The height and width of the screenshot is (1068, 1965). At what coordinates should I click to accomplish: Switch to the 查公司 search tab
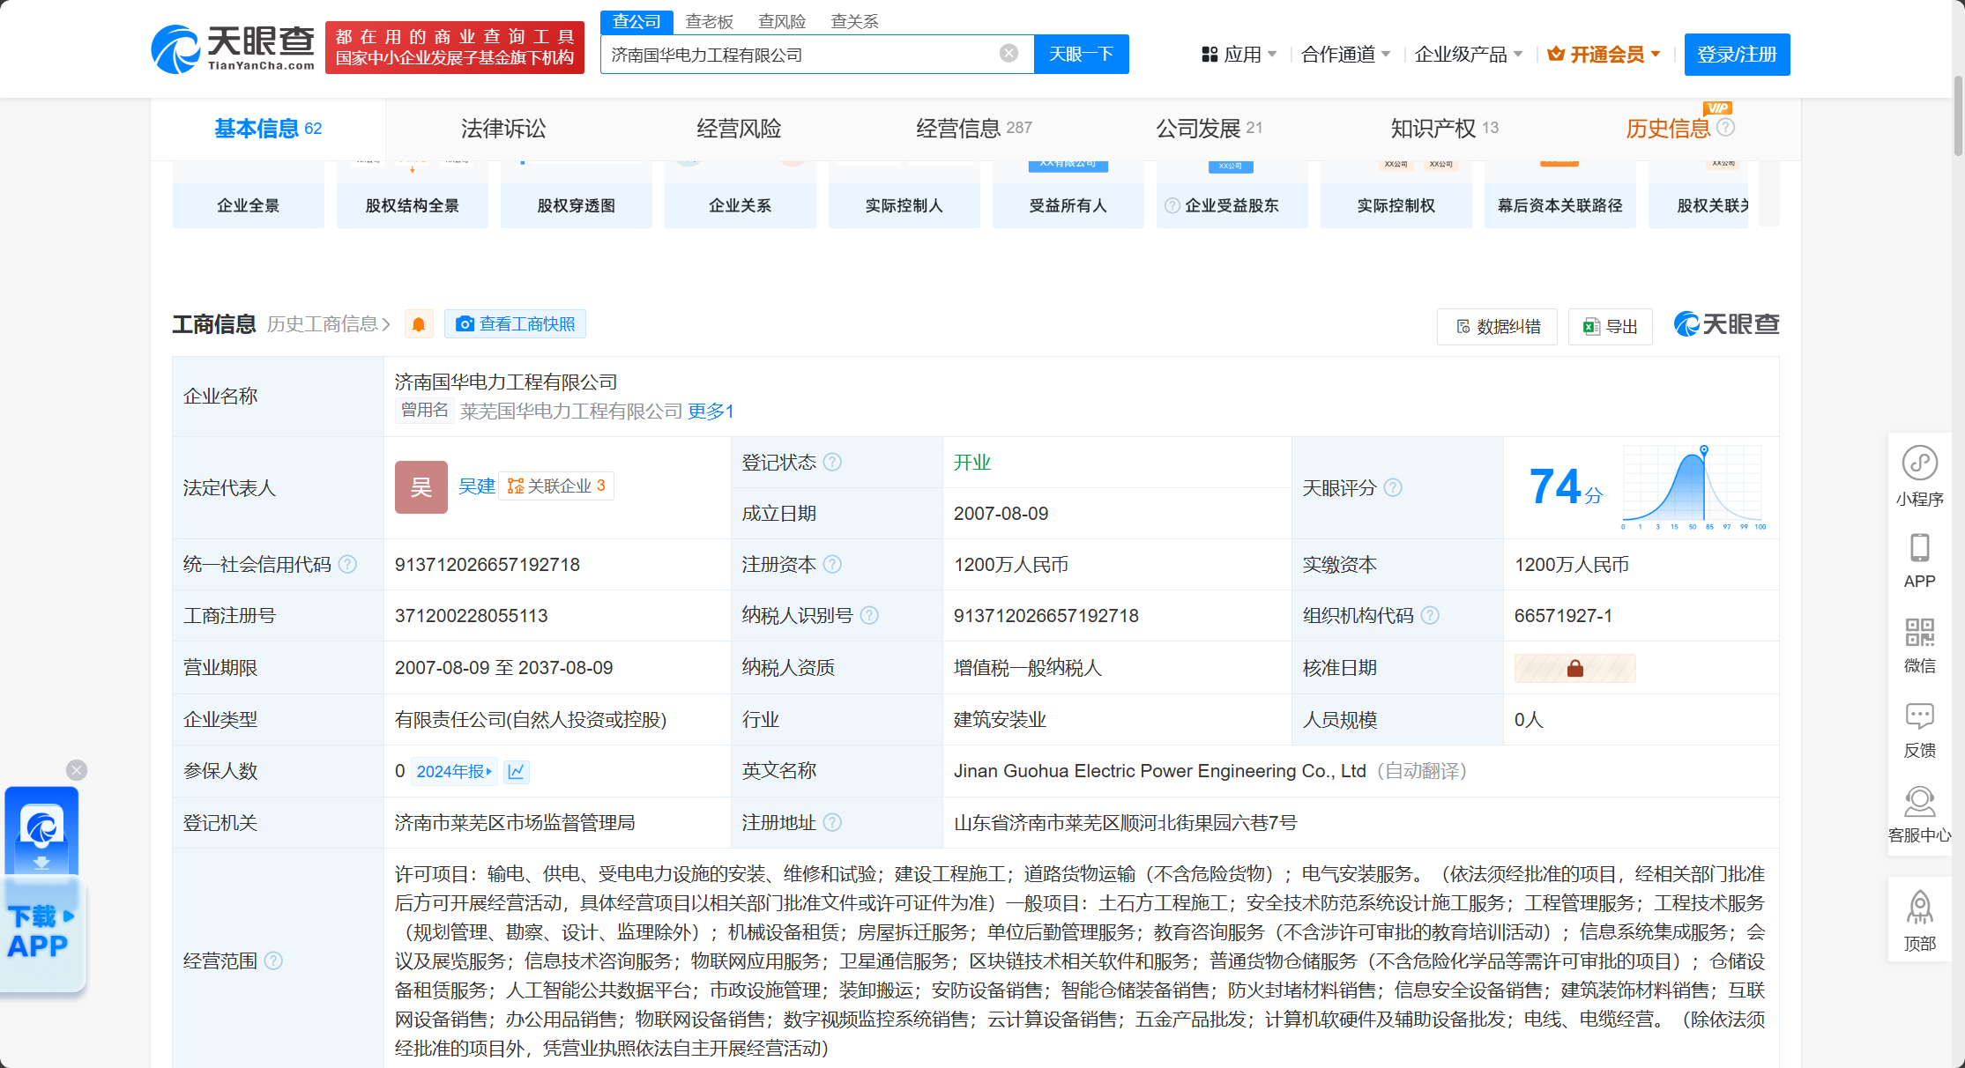pos(636,22)
